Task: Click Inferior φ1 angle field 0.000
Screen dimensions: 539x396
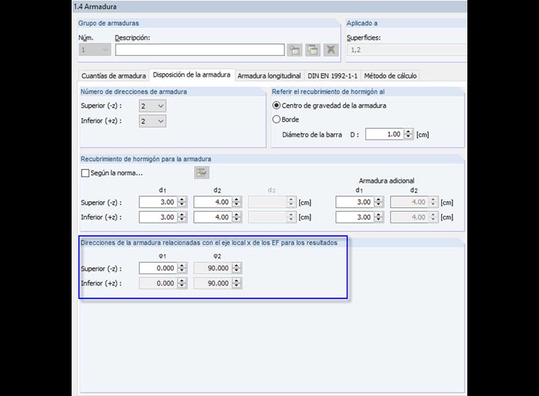Action: pyautogui.click(x=157, y=283)
